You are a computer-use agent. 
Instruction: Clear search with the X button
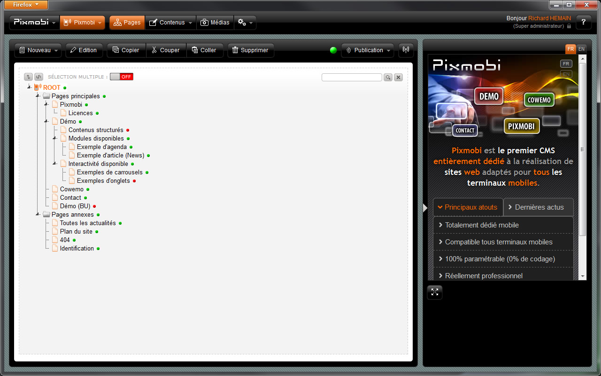pyautogui.click(x=398, y=77)
